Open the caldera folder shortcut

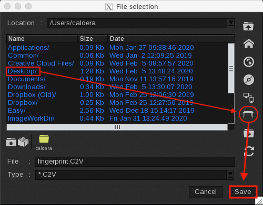[44, 143]
